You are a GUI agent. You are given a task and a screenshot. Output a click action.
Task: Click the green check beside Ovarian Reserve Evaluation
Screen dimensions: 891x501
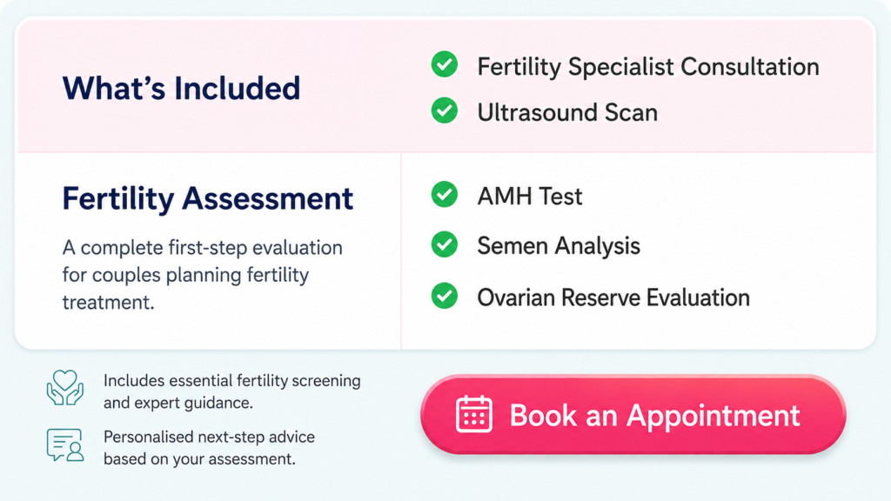click(445, 296)
